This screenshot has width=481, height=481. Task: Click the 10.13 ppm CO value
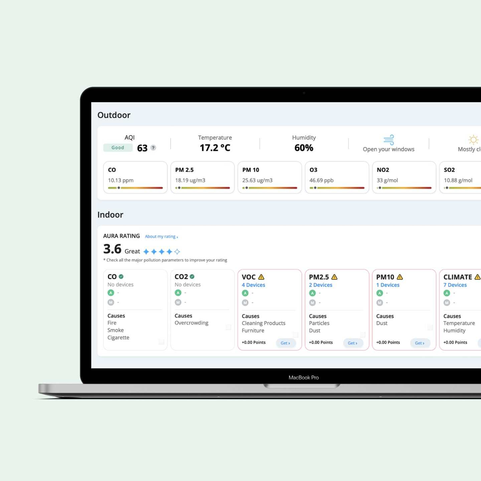[121, 180]
